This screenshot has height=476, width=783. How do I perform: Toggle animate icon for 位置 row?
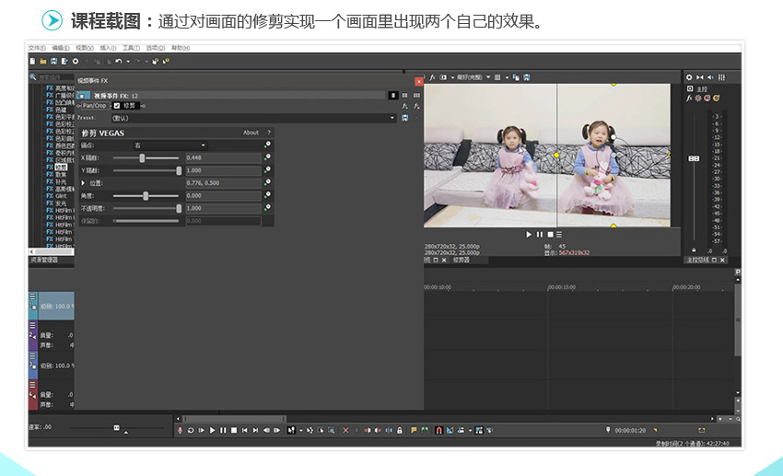coord(268,182)
